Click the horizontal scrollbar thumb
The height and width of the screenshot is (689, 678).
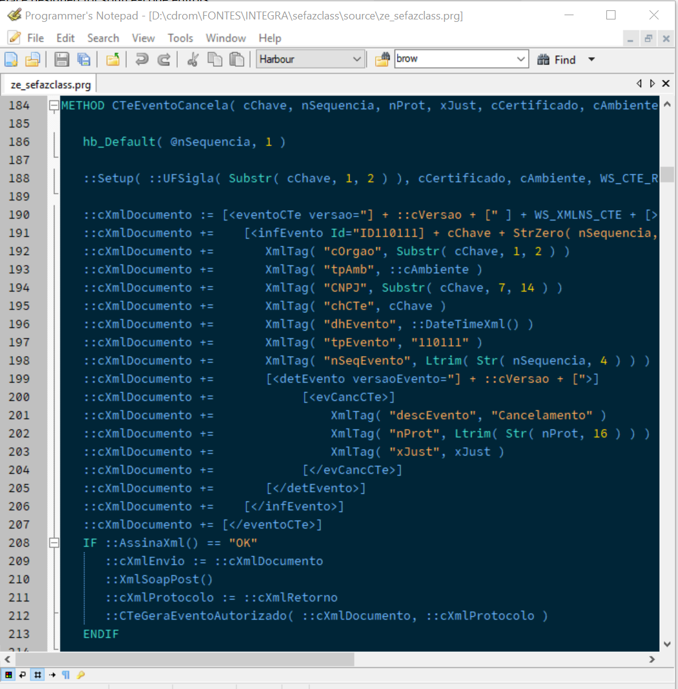(x=182, y=659)
